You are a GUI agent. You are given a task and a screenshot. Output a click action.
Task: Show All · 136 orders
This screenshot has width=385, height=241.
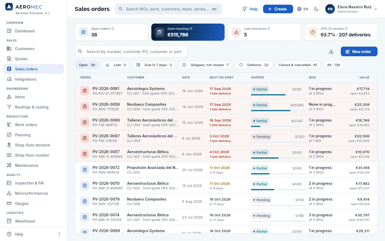click(333, 65)
